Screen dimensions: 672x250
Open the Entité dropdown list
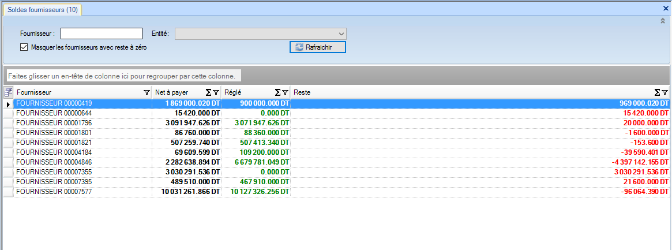coord(341,33)
